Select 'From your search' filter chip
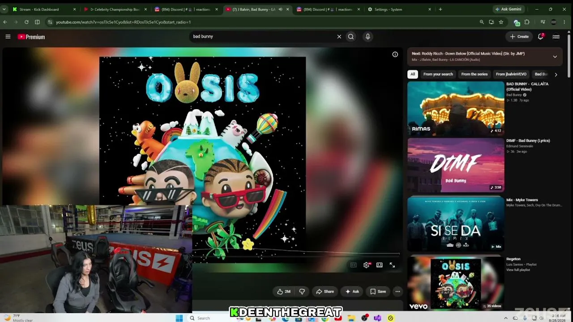 [x=438, y=74]
